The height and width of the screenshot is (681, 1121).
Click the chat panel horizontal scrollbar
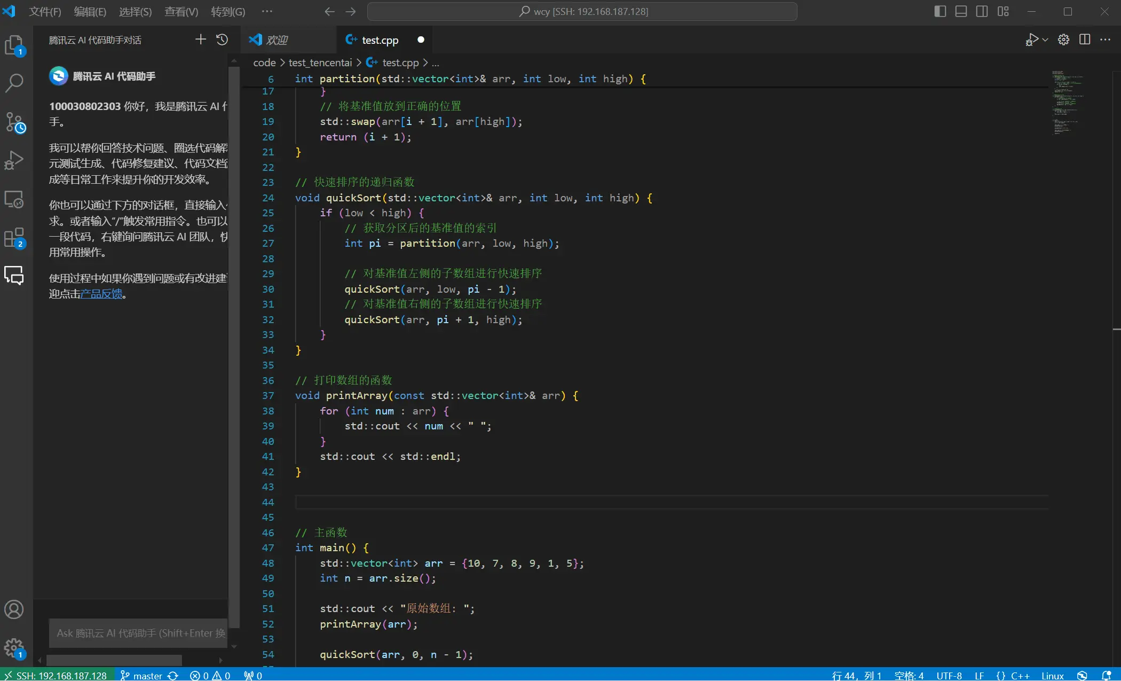(114, 660)
